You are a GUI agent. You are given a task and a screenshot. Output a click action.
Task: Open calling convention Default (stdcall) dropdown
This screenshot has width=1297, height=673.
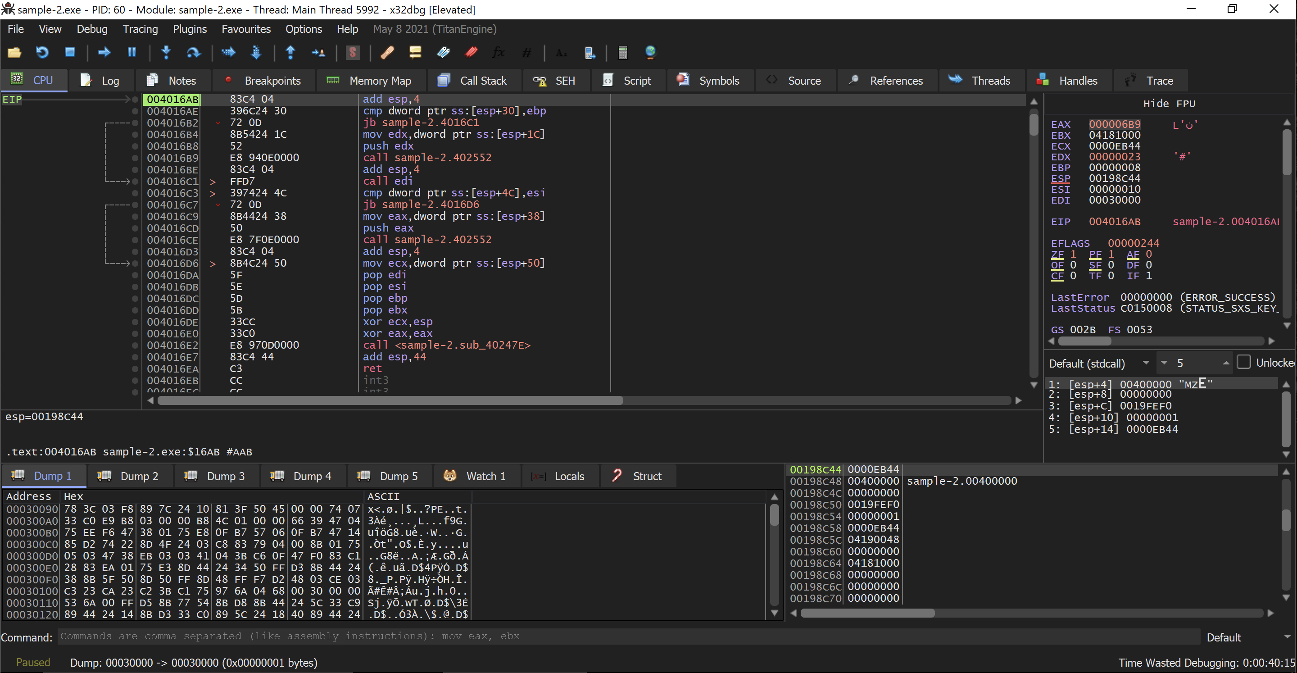(1099, 363)
